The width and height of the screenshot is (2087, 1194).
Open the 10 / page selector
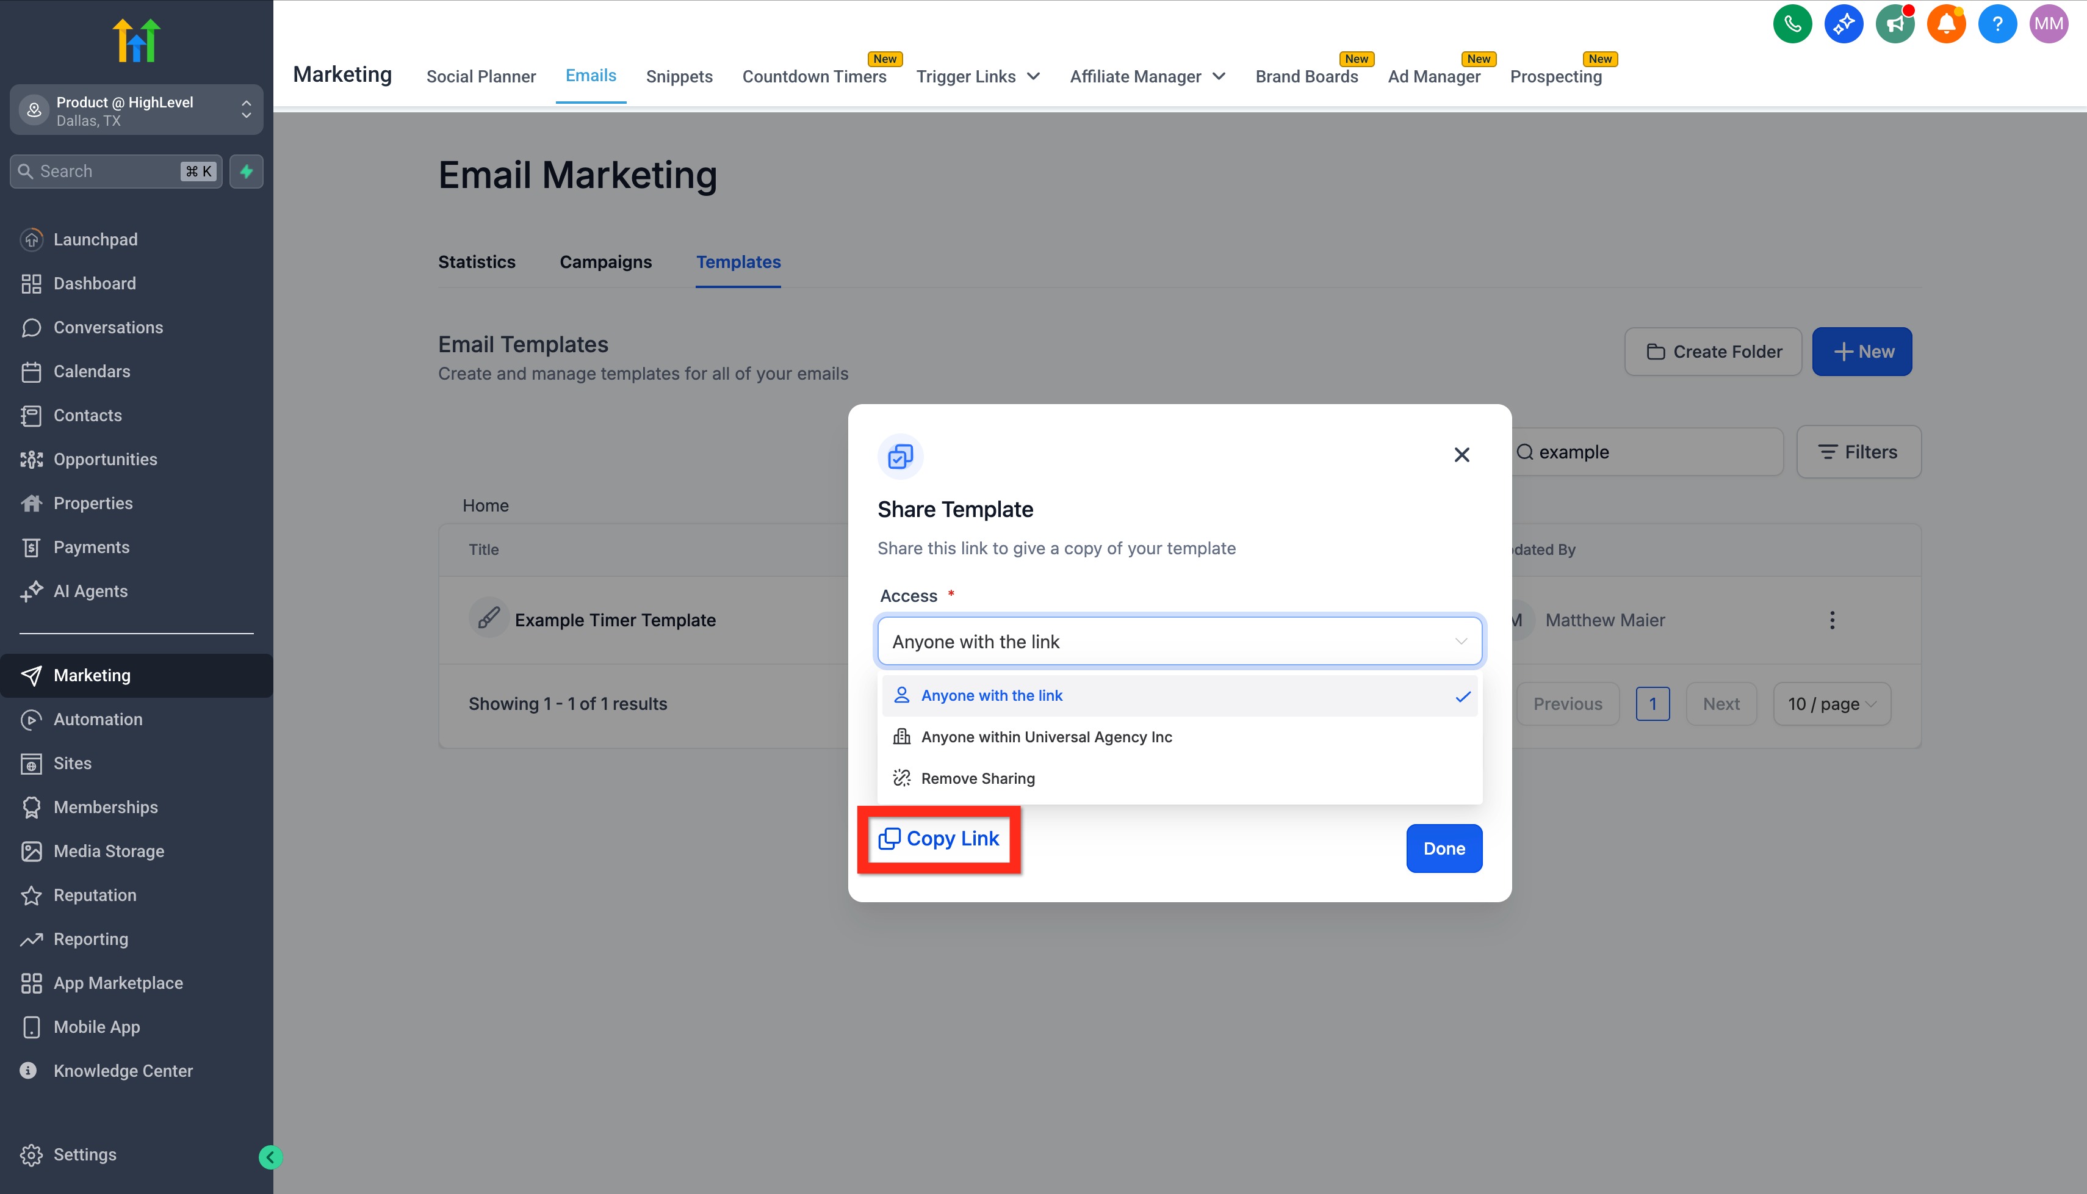1831,704
